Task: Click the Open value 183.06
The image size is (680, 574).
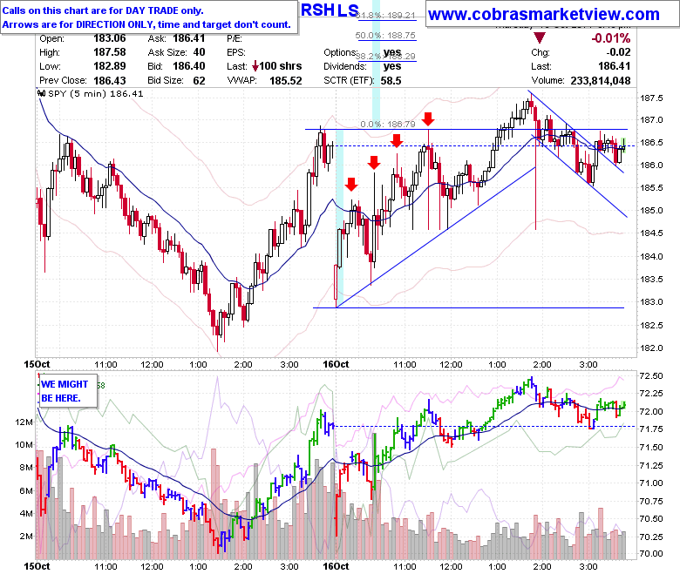Action: 109,38
